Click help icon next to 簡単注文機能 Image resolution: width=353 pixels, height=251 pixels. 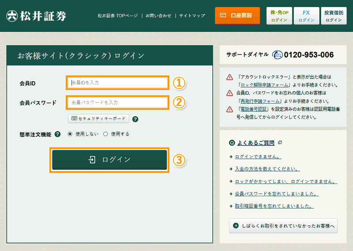point(57,134)
